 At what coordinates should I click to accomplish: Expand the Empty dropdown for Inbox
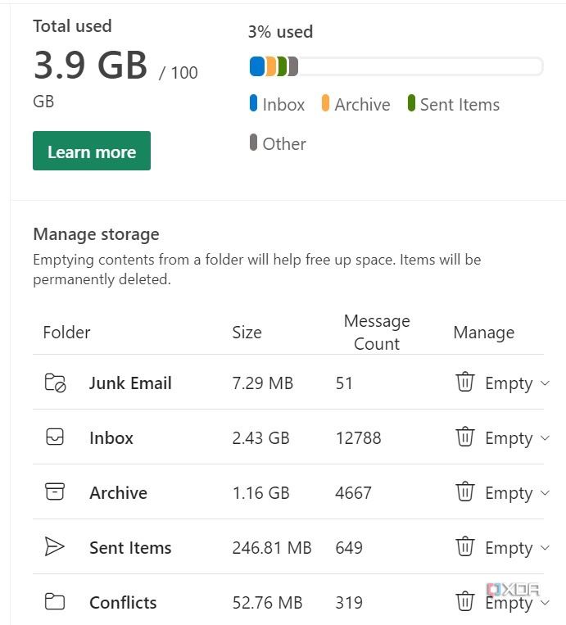(x=546, y=438)
